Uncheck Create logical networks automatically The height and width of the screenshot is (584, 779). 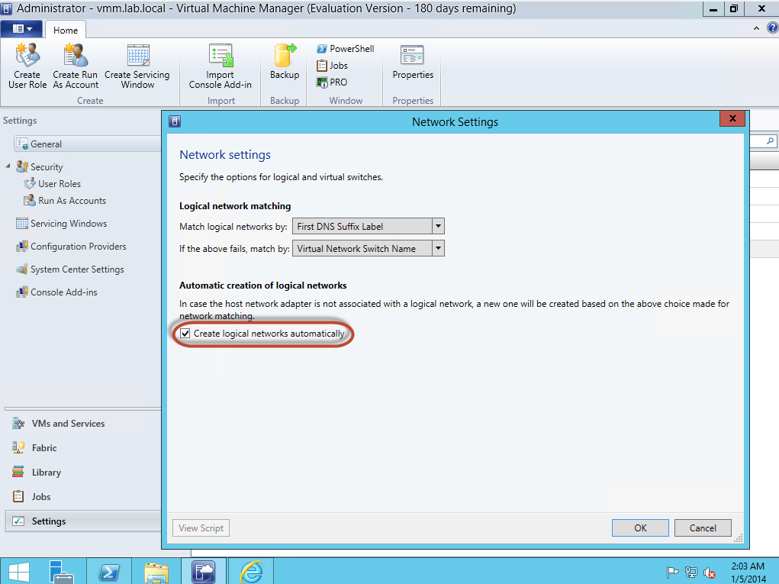click(185, 334)
